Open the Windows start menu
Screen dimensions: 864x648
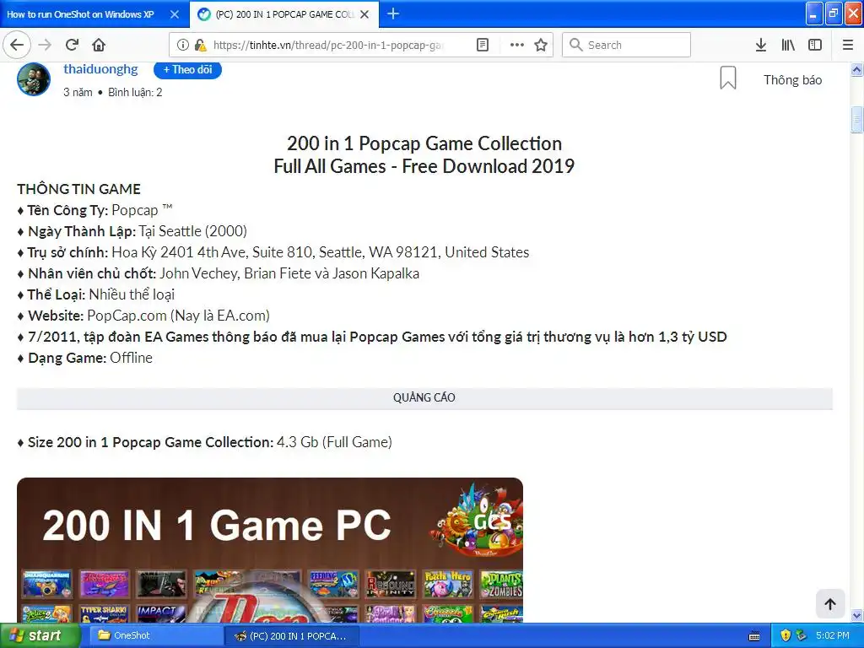[x=40, y=635]
